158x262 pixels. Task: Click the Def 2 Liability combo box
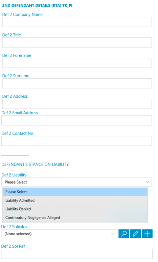(76, 182)
